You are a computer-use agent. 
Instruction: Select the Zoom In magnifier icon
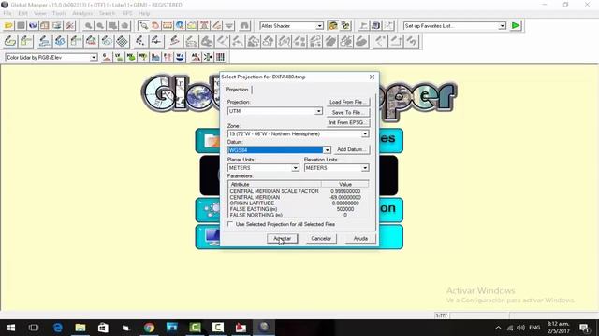click(x=88, y=25)
